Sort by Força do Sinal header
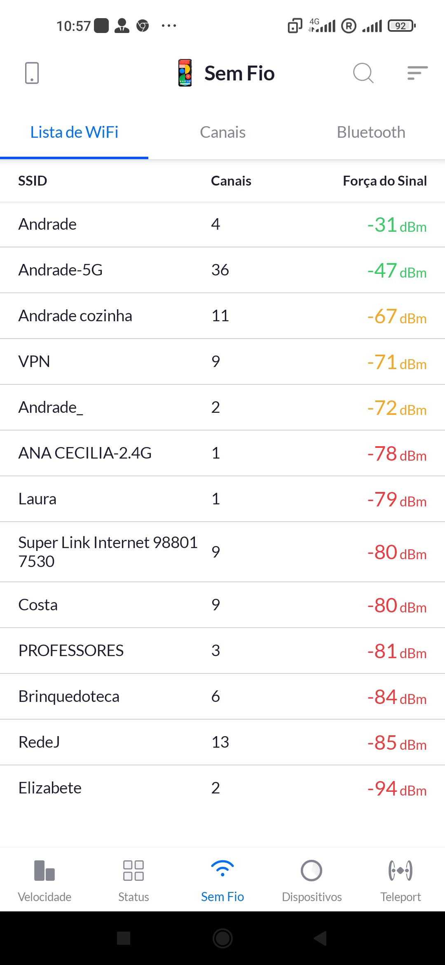 click(384, 181)
